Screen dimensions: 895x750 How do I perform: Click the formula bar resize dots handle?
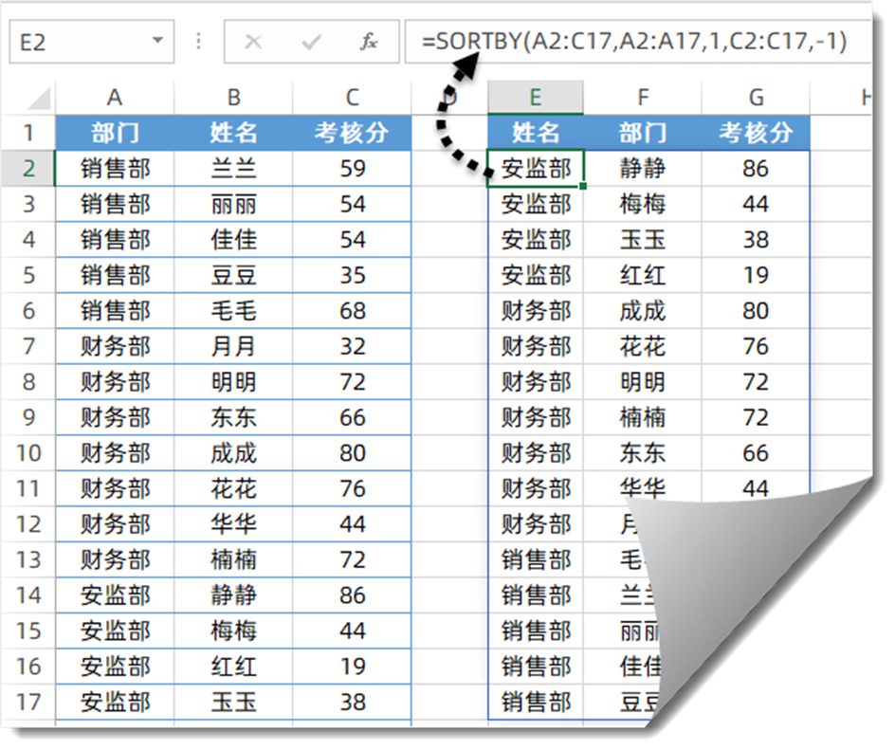point(199,43)
